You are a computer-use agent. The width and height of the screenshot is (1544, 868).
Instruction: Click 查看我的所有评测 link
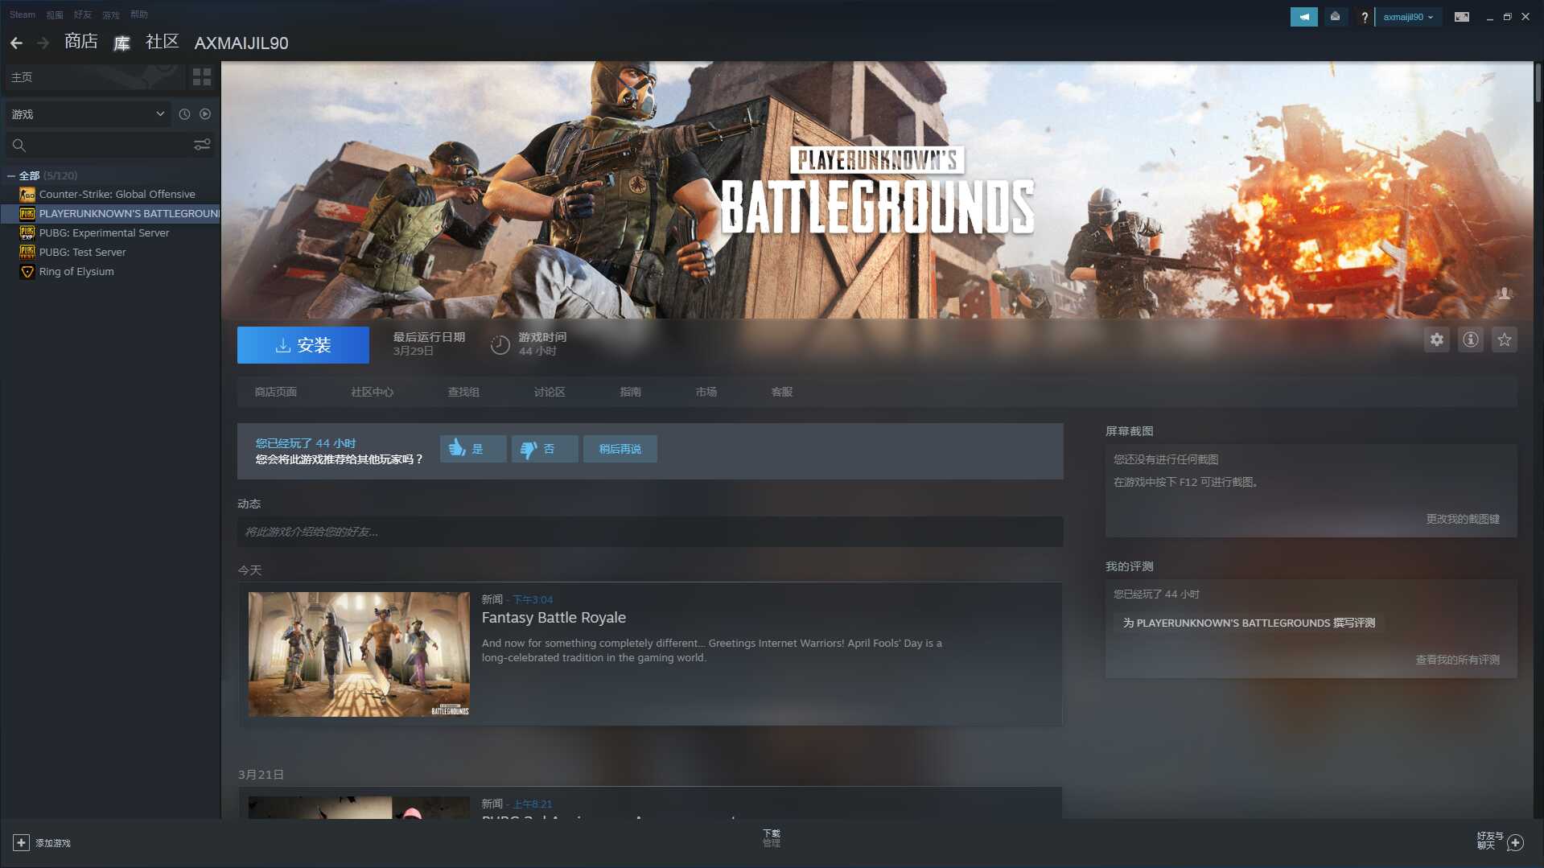tap(1457, 660)
